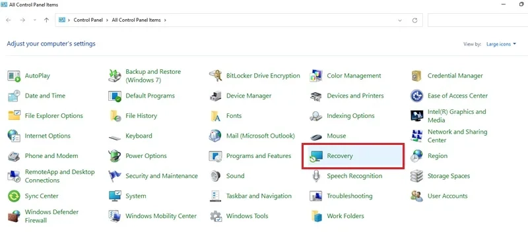Click the Control Panel breadcrumb
Screen dimensions: 528x247
[88, 20]
